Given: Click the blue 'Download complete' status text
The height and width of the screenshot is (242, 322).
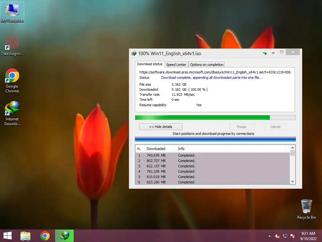Looking at the screenshot, I should pos(212,78).
